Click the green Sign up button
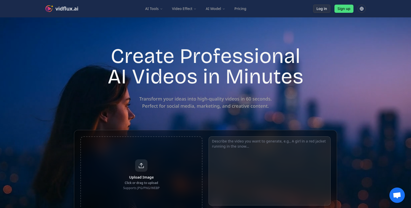The width and height of the screenshot is (411, 208). 344,9
